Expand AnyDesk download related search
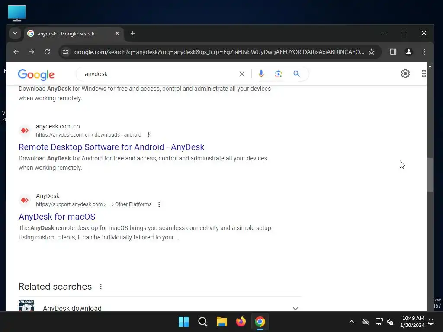 295,308
